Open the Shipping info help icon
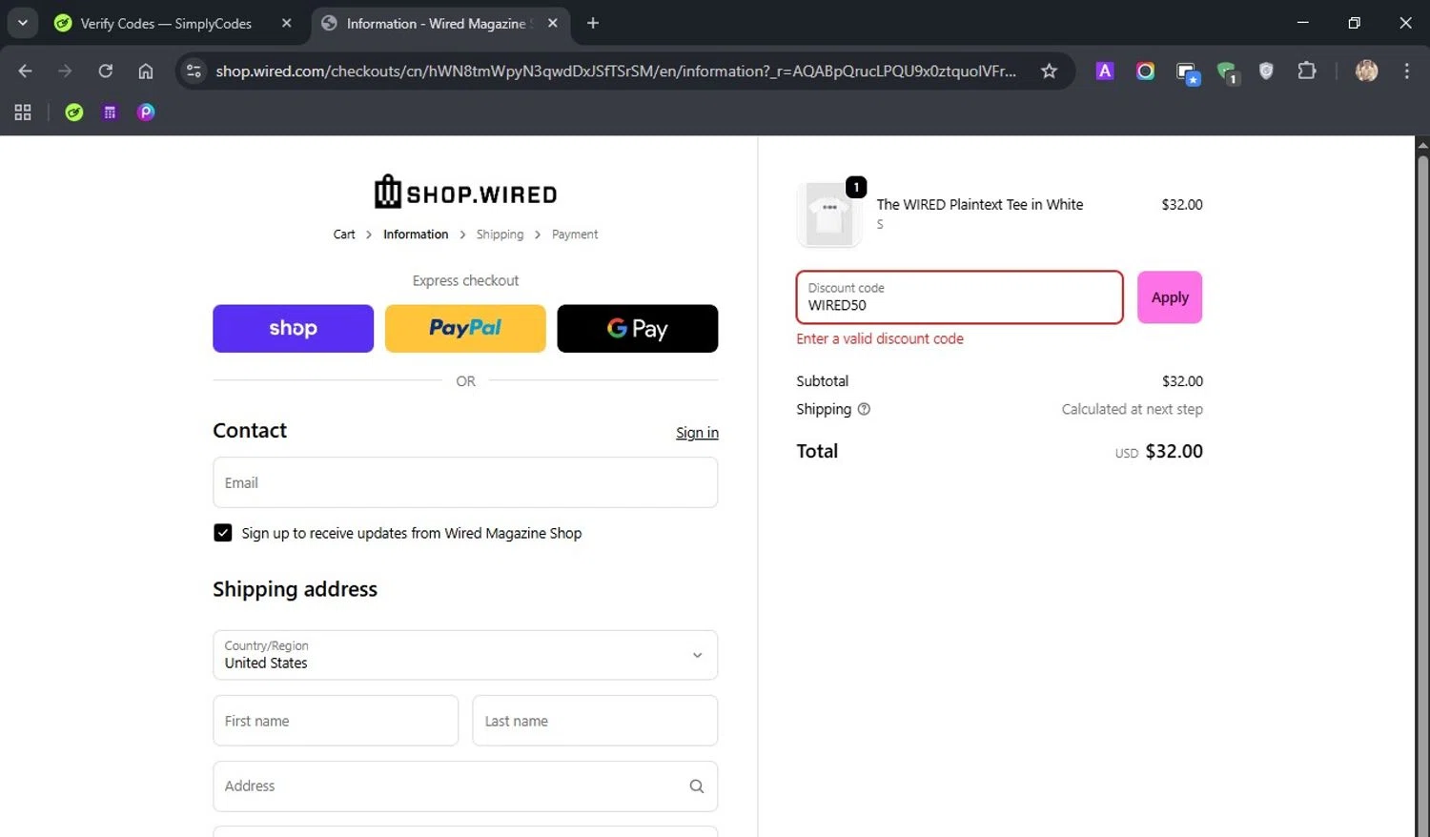Viewport: 1430px width, 837px height. point(864,409)
